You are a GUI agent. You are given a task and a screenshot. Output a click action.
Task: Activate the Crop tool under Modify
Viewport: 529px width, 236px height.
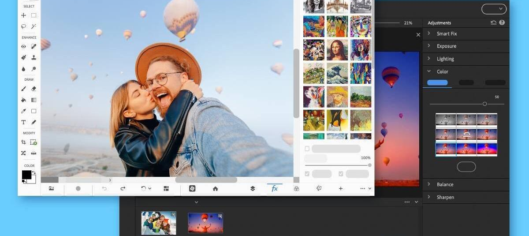coord(24,142)
